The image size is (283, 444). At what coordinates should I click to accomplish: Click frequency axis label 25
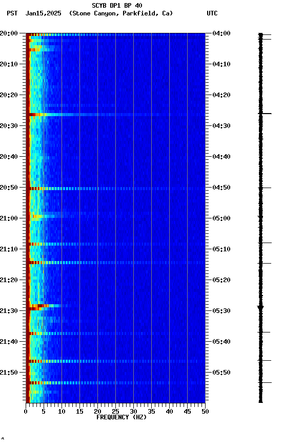tap(115, 412)
